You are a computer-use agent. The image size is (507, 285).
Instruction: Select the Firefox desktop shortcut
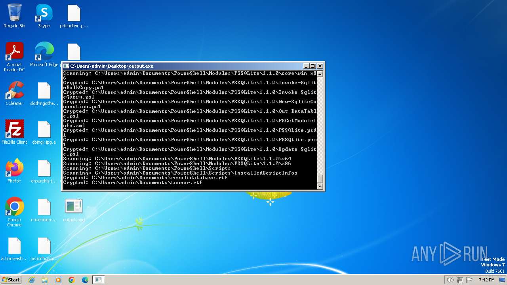tap(14, 171)
